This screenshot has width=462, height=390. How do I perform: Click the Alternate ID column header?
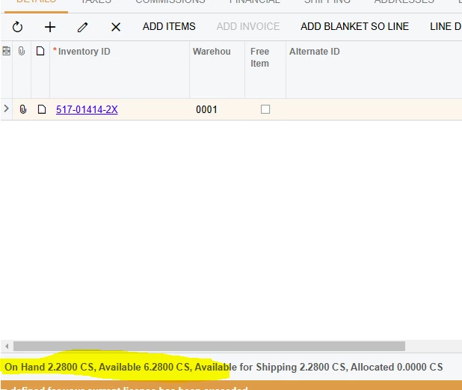[x=374, y=70]
